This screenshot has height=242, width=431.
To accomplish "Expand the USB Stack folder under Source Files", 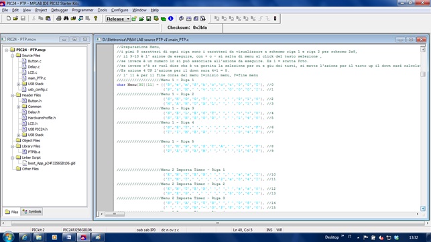I will (18, 84).
